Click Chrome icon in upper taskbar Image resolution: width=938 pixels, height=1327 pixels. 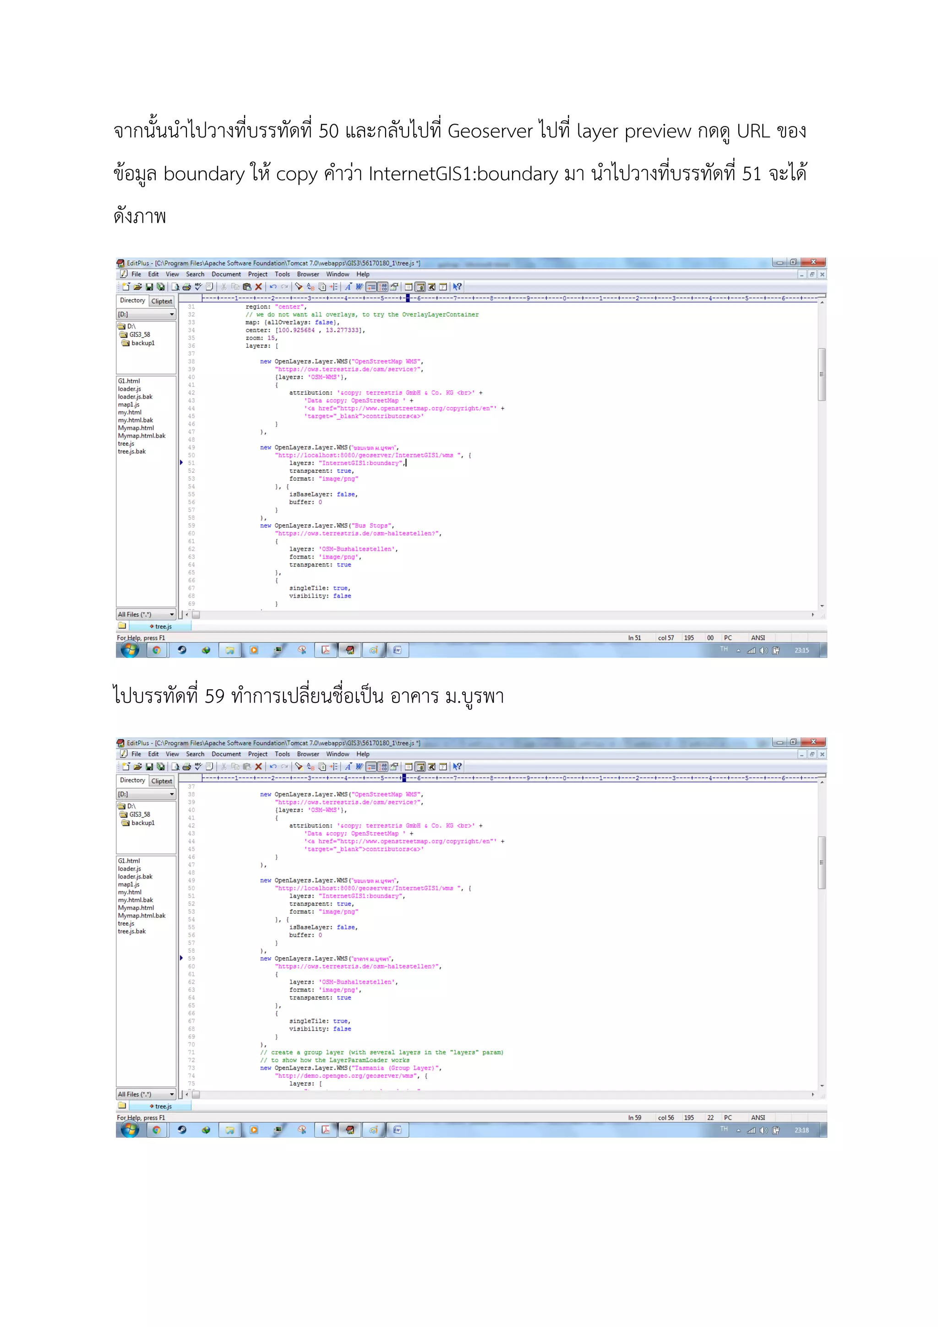(x=157, y=650)
